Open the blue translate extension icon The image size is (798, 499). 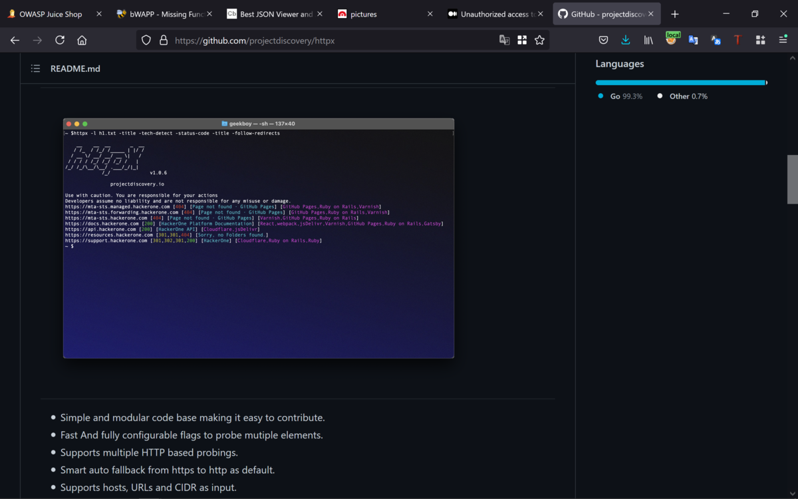tap(693, 41)
